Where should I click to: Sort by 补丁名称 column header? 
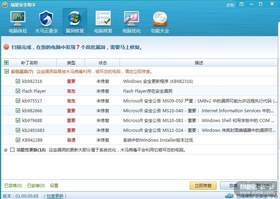pos(29,63)
